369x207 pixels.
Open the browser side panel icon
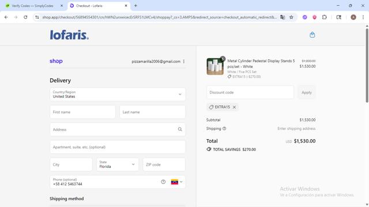tap(338, 17)
